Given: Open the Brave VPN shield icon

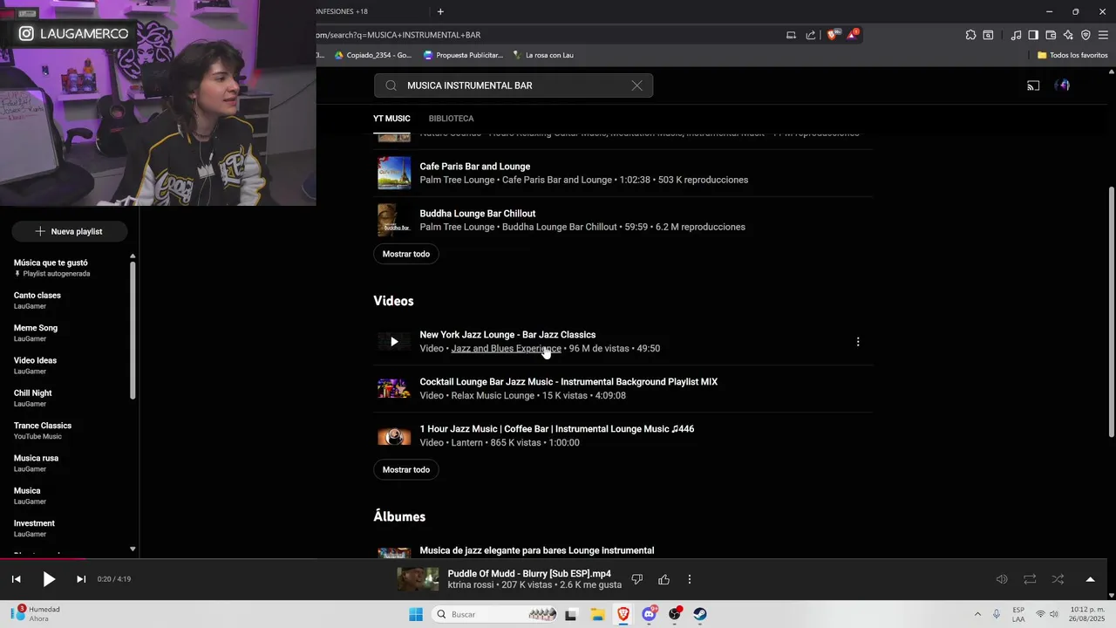Looking at the screenshot, I should pyautogui.click(x=1085, y=35).
